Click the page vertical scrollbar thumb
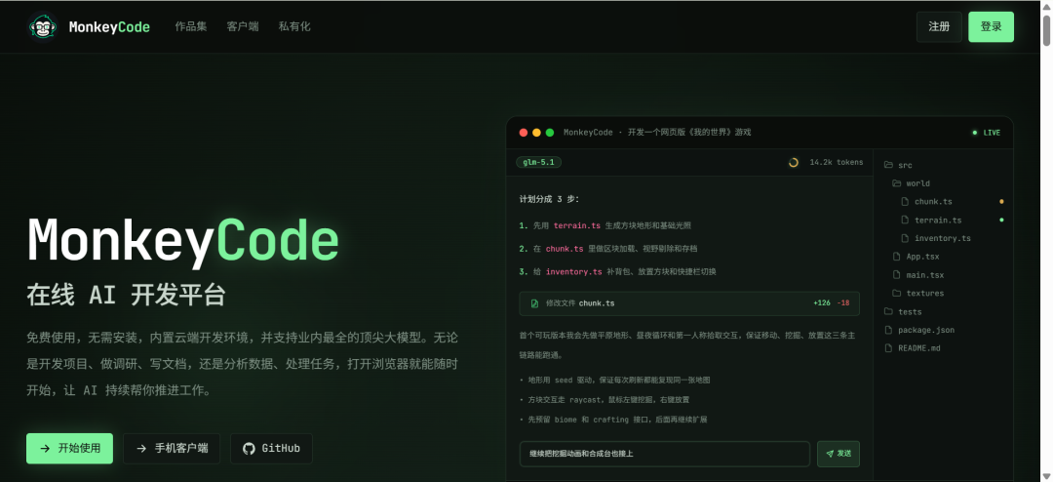The image size is (1053, 482). click(1046, 29)
